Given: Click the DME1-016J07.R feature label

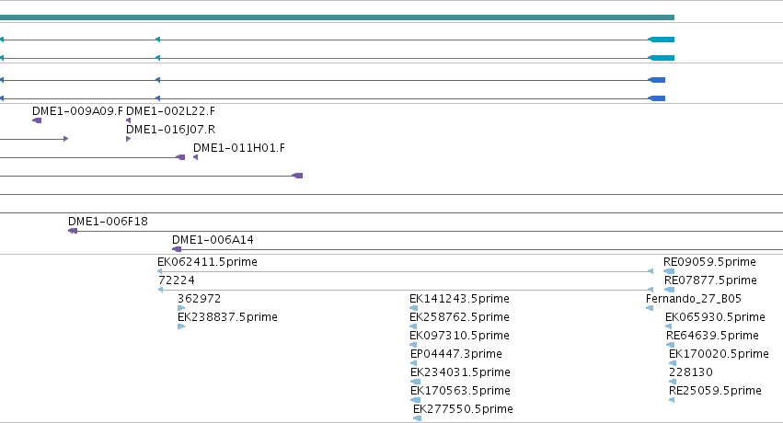Looking at the screenshot, I should point(170,129).
